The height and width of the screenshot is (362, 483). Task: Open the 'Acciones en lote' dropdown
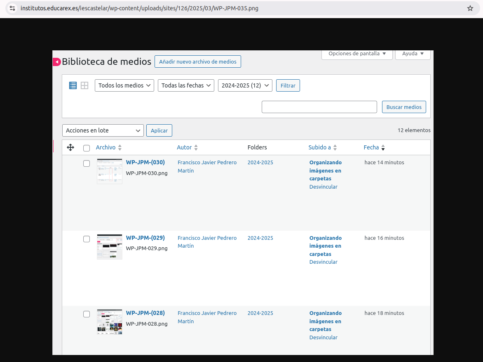(x=103, y=130)
